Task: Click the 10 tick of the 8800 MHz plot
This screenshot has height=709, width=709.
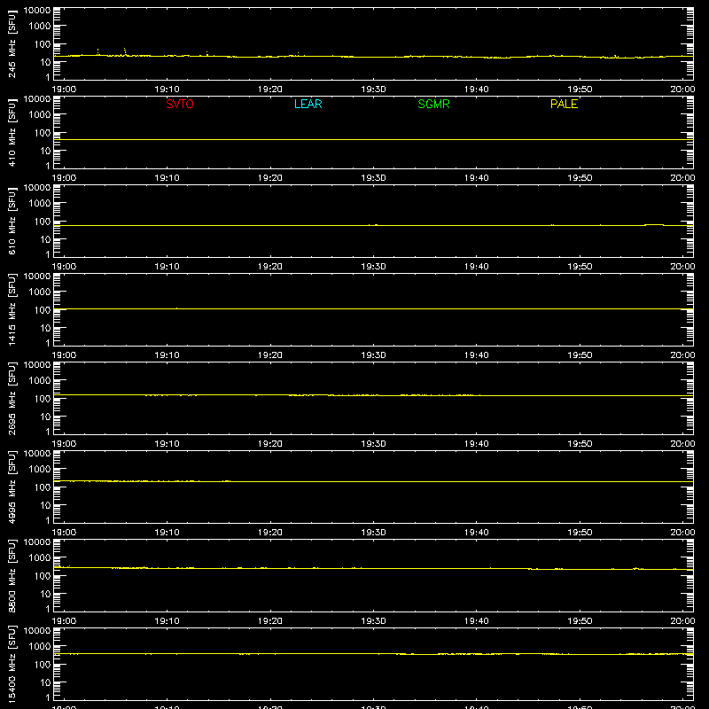Action: (45, 594)
